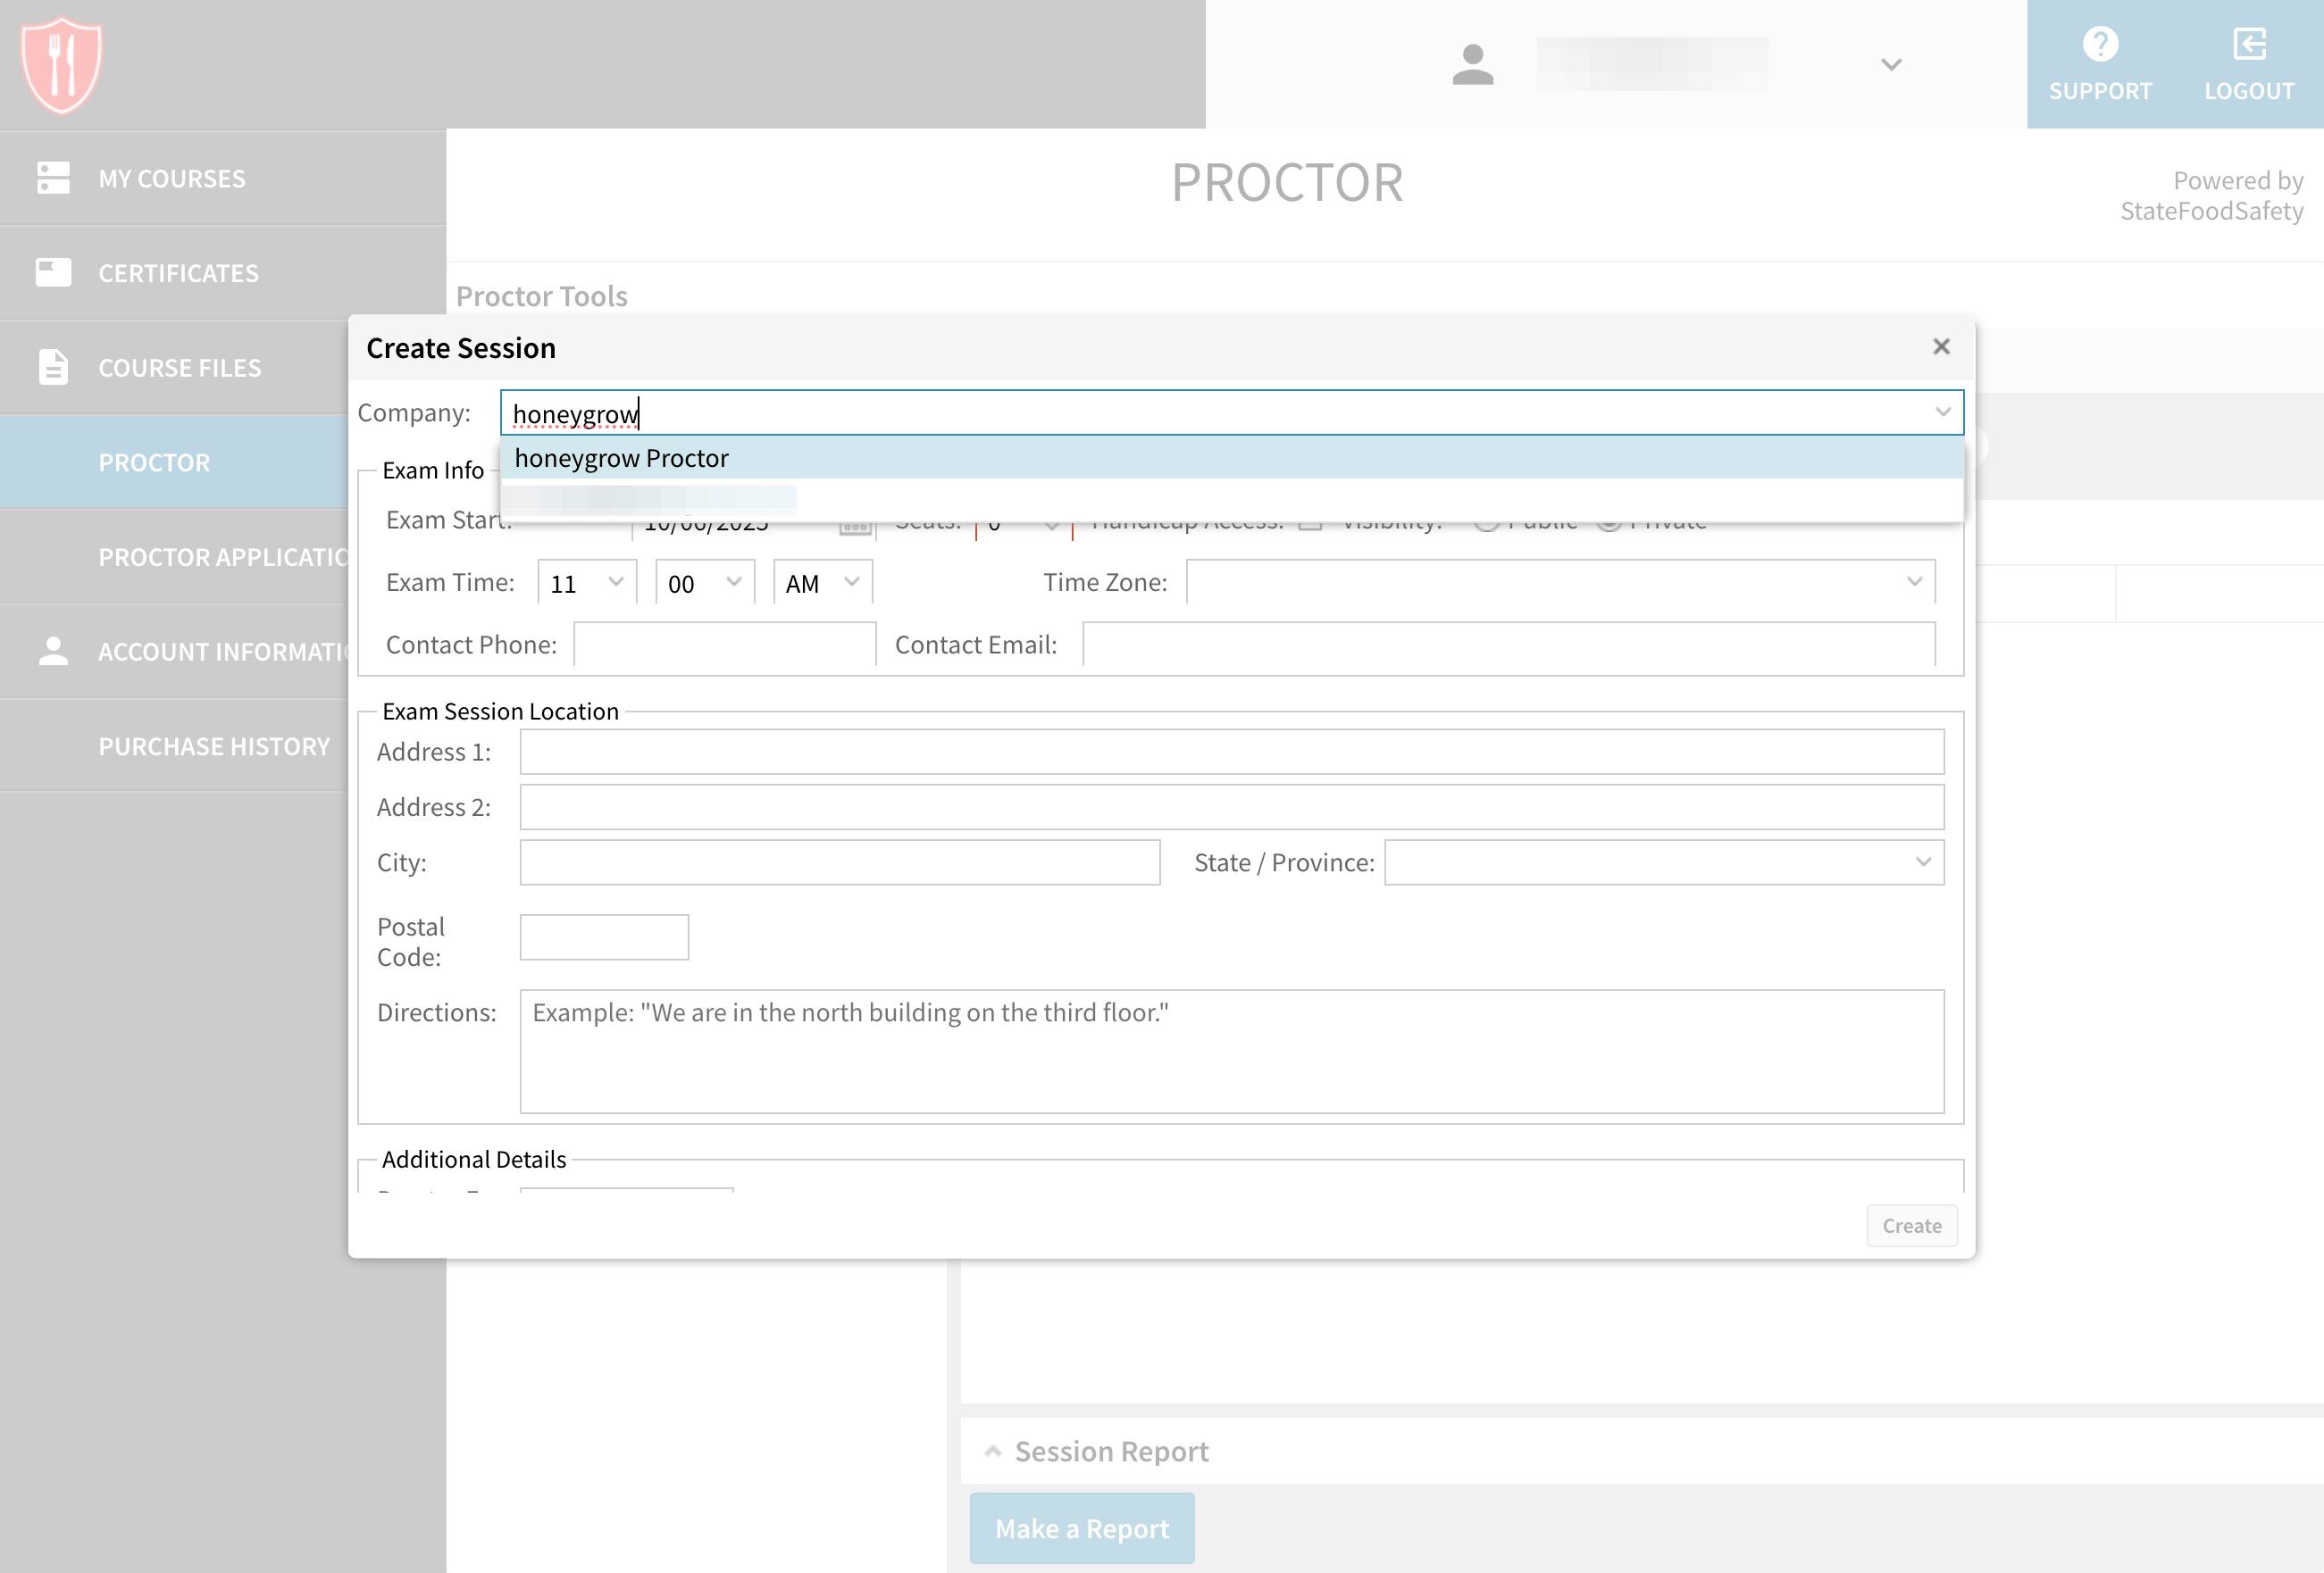Open the exam hour dropdown showing 11
2324x1573 pixels.
click(588, 583)
